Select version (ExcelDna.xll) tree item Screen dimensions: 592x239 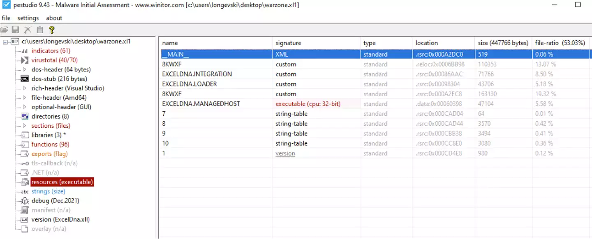pos(60,220)
